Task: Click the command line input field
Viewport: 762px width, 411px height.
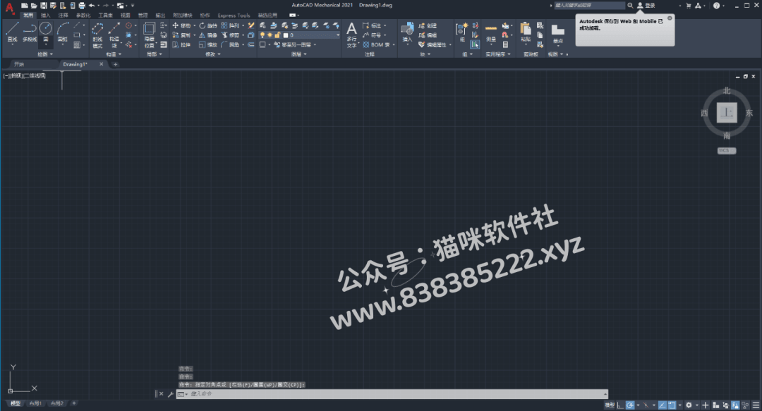Action: click(392, 394)
